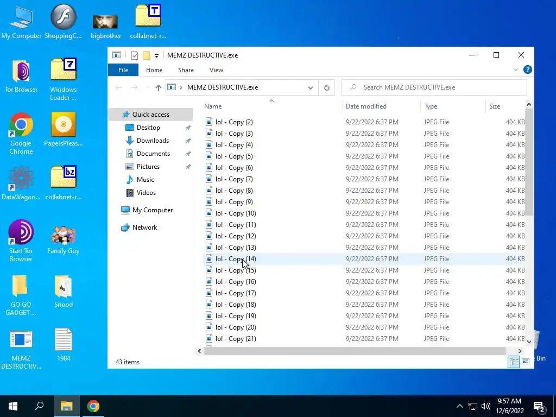This screenshot has height=417, width=556.
Task: Click the horizontal scrollbar thumb
Action: (x=355, y=351)
